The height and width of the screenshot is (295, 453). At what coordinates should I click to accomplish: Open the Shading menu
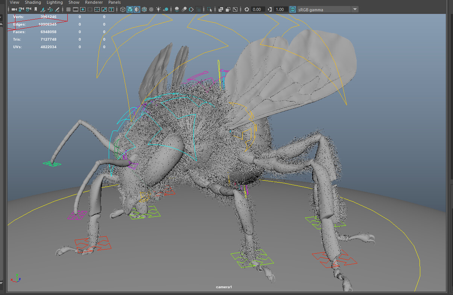[x=33, y=2]
